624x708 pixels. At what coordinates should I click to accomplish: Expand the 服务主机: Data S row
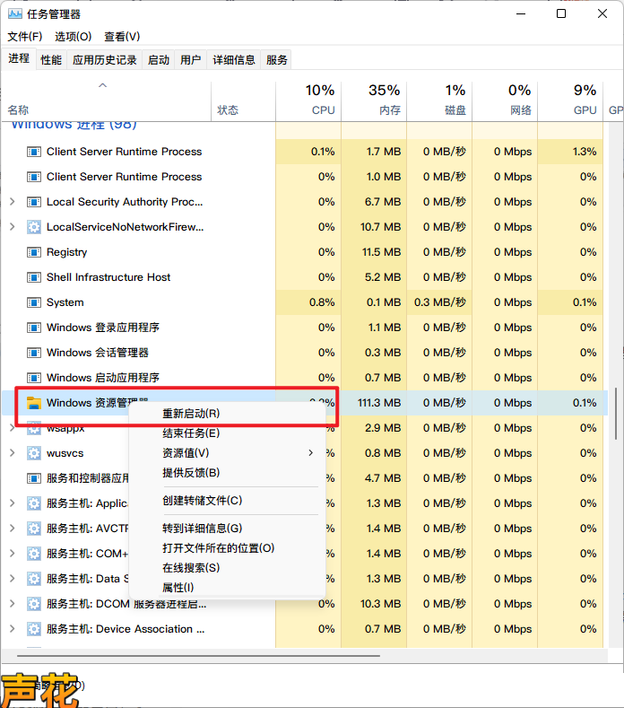[x=13, y=579]
